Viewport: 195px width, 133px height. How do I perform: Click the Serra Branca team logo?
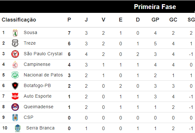[x=17, y=128]
